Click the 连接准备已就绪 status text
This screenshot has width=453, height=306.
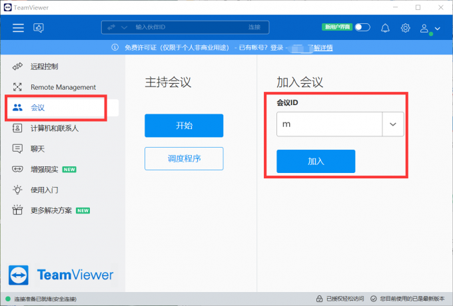click(x=45, y=299)
